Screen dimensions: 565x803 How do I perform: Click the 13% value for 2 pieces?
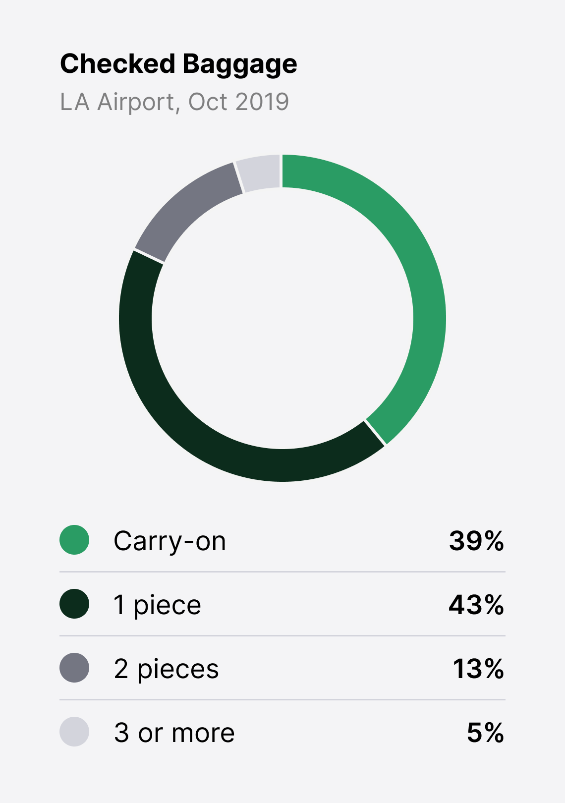pos(478,668)
